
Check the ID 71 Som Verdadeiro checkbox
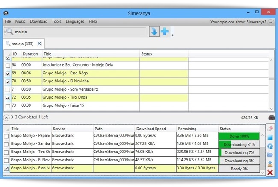coord(8,90)
